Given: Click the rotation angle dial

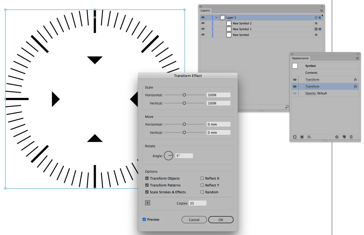Looking at the screenshot, I should (169, 156).
